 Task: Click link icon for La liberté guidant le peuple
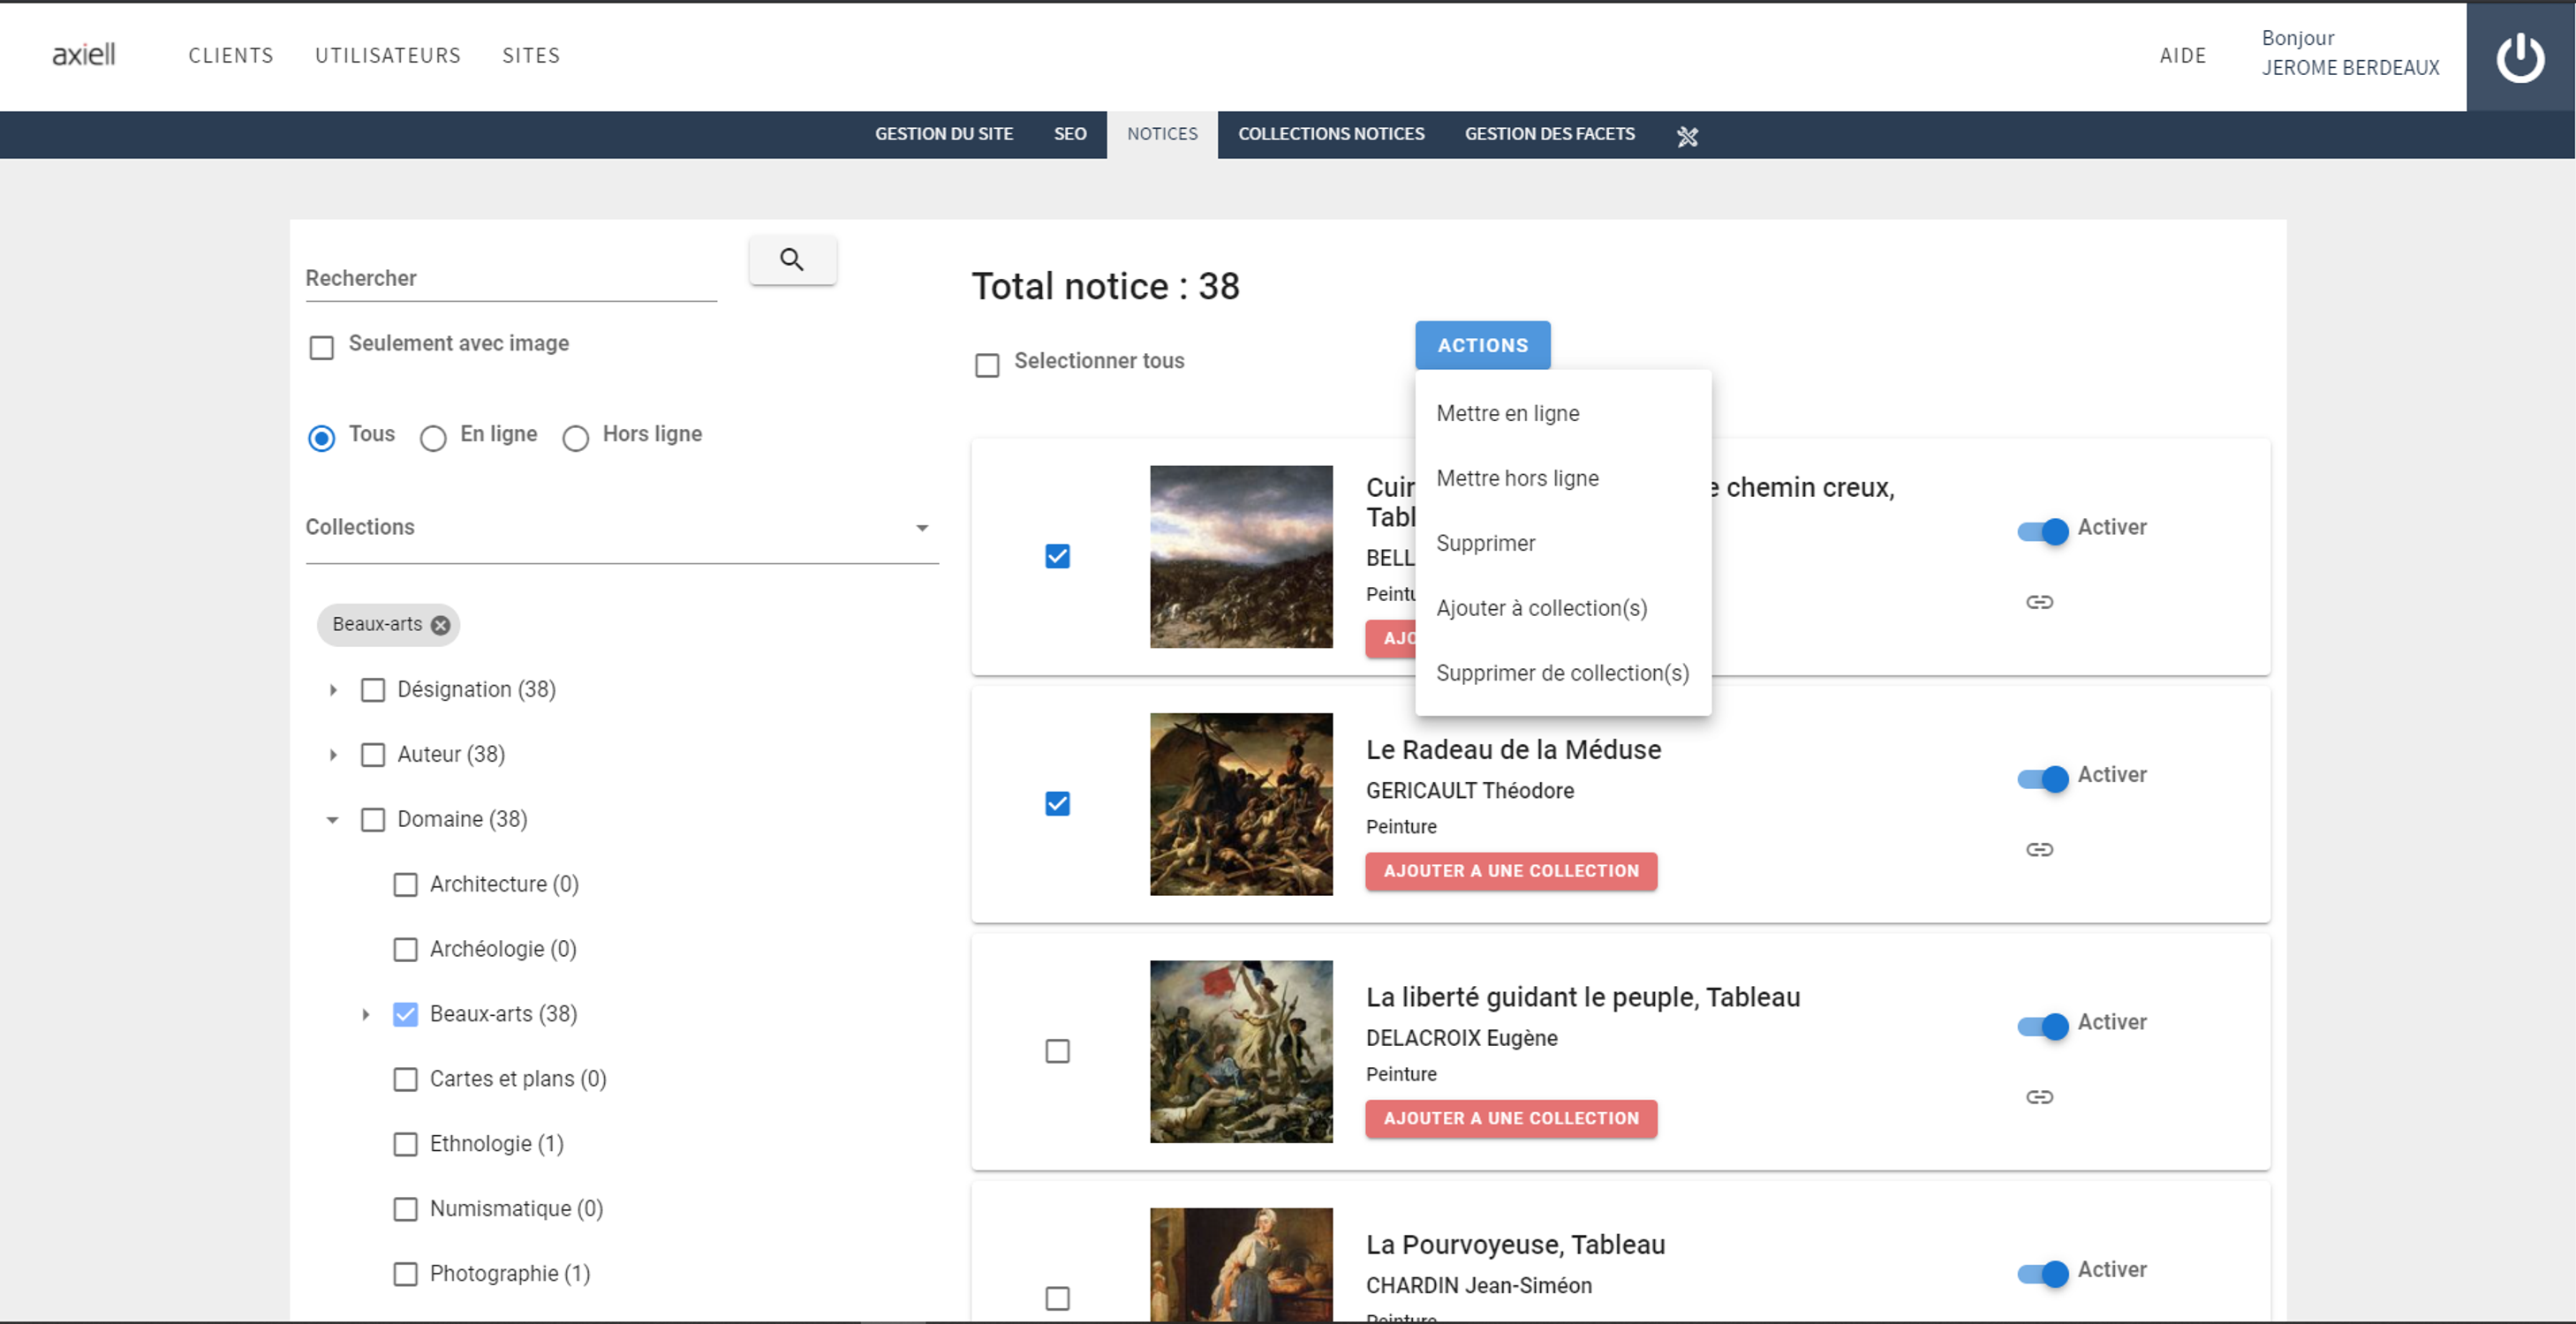2039,1097
